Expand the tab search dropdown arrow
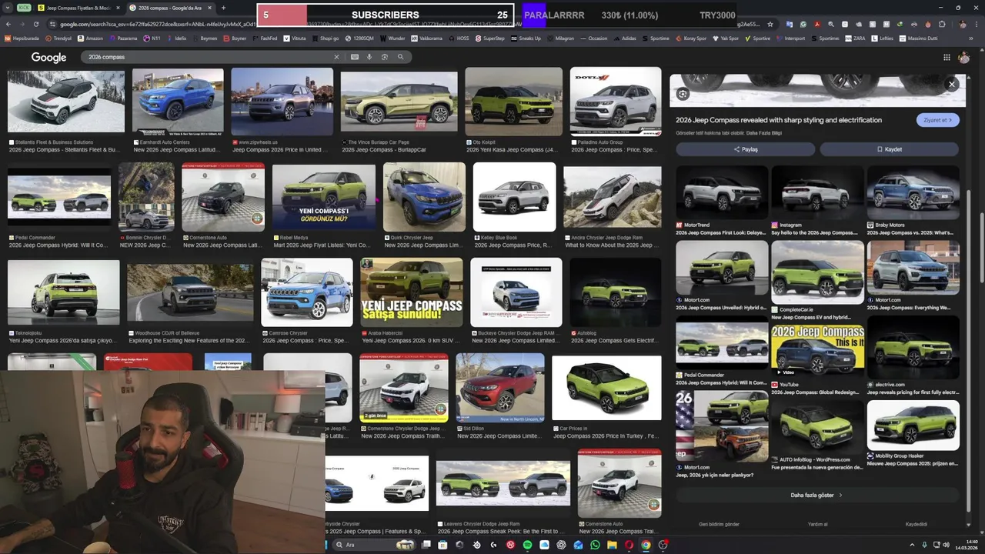Screen dimensions: 985x554 coord(8,8)
